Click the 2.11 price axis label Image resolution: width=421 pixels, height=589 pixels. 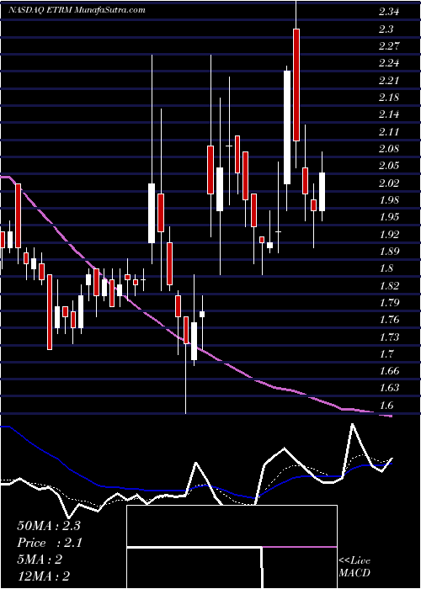pyautogui.click(x=389, y=132)
